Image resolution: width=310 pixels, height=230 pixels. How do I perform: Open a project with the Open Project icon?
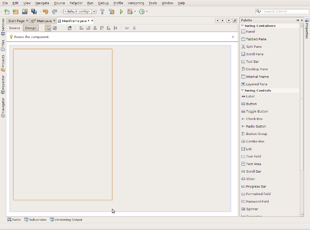click(25, 12)
